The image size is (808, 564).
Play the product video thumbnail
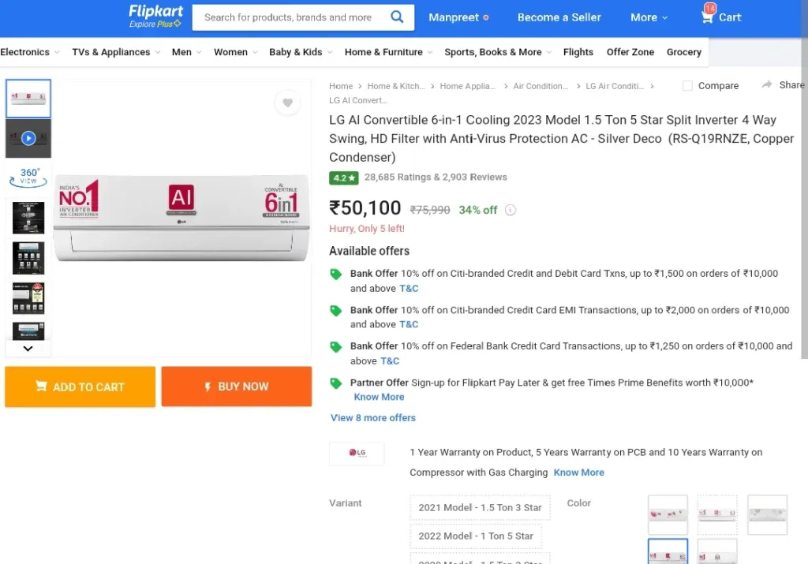click(28, 138)
